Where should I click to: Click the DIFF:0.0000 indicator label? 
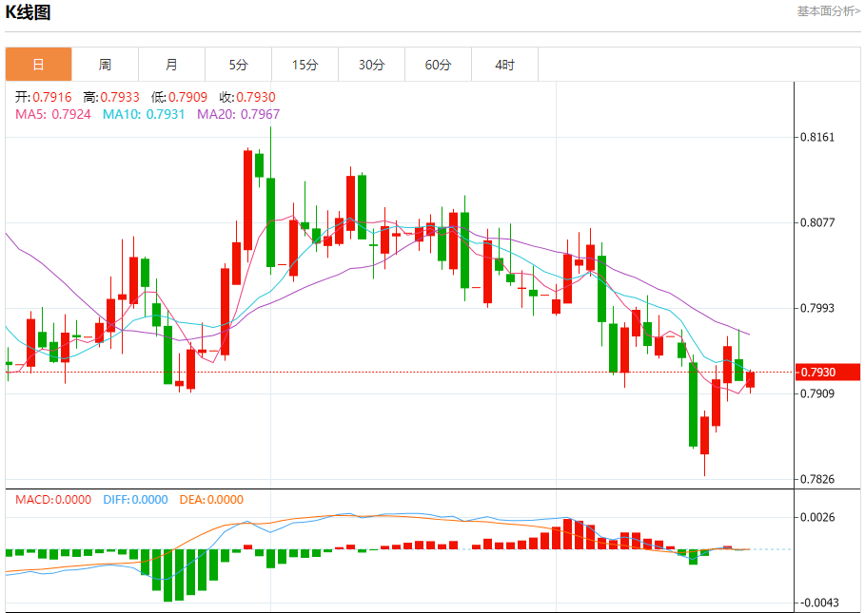[135, 500]
